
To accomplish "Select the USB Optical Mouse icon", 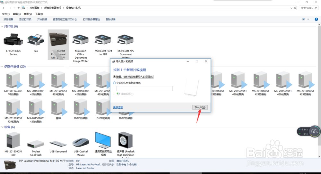I will (81, 142).
